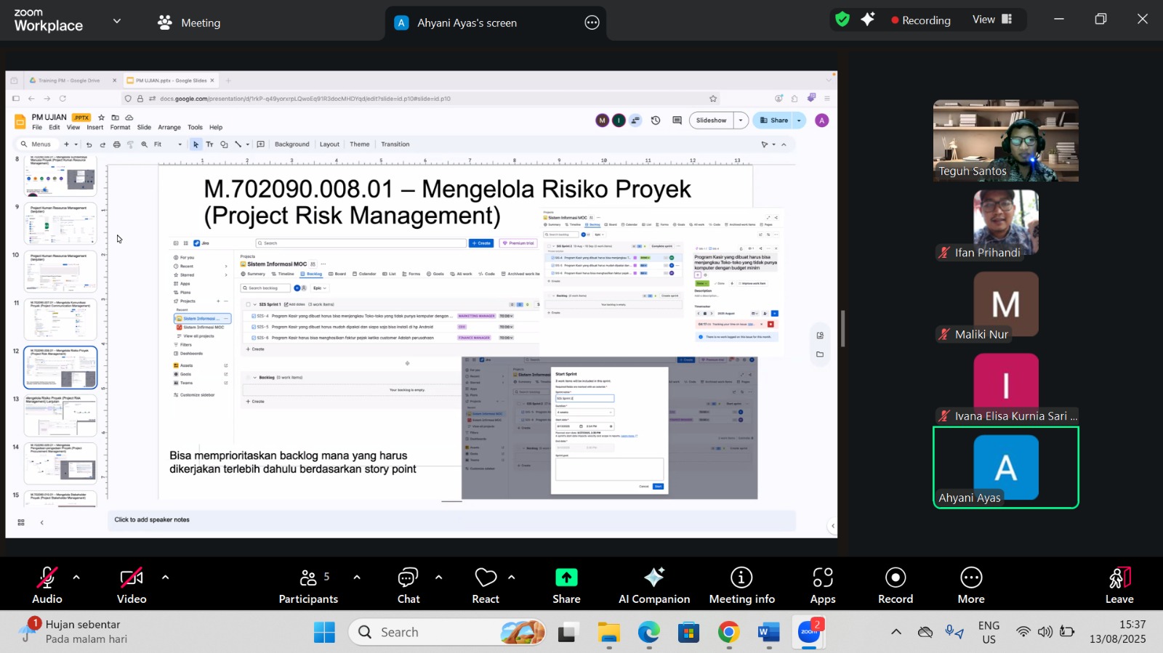The height and width of the screenshot is (653, 1163).
Task: Show hidden system tray icons
Action: tap(896, 632)
